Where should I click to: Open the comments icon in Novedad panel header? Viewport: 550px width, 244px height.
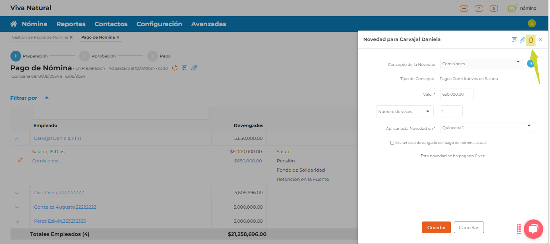click(514, 40)
